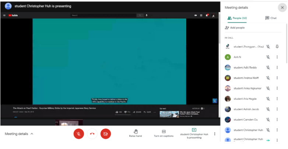The width and height of the screenshot is (288, 149).
Task: Click the info card icon on video
Action: point(215,101)
